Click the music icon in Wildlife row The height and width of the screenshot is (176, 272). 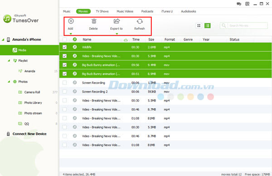coord(75,47)
